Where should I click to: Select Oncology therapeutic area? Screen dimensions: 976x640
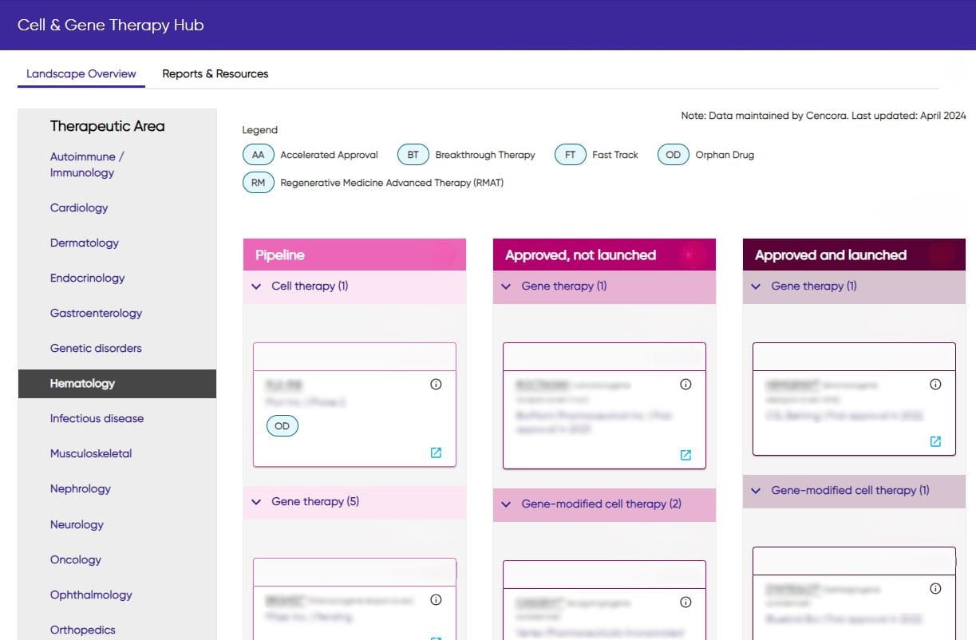pyautogui.click(x=76, y=559)
